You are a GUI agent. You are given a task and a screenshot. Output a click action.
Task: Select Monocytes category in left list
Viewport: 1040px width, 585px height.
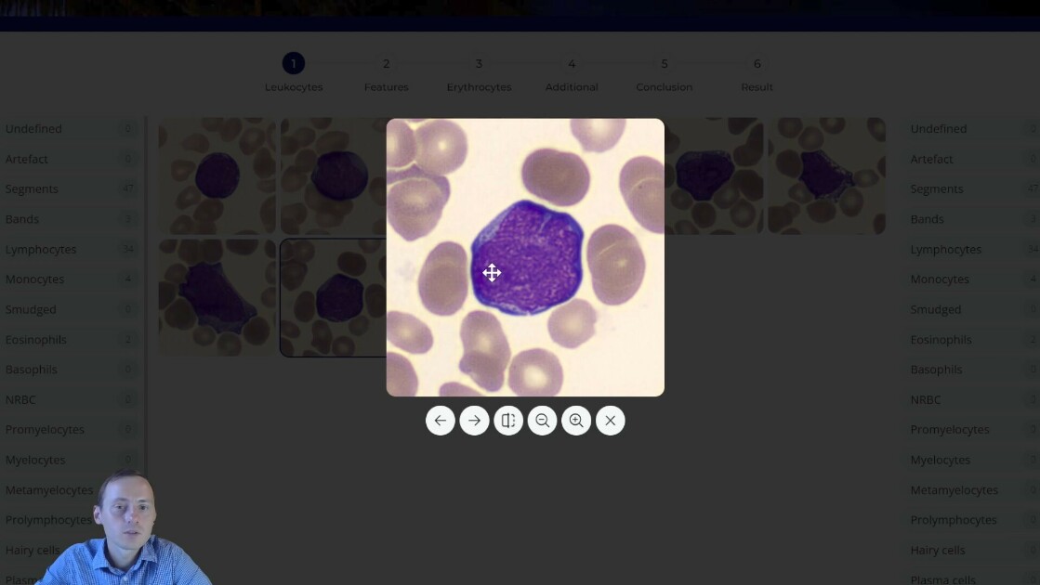[x=35, y=279]
